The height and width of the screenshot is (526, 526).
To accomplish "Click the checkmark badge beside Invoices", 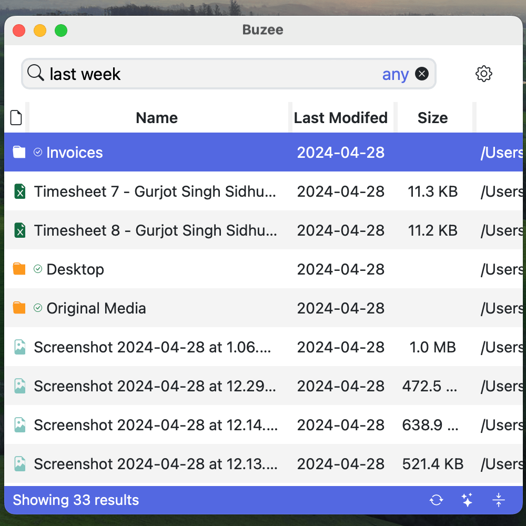I will point(38,153).
